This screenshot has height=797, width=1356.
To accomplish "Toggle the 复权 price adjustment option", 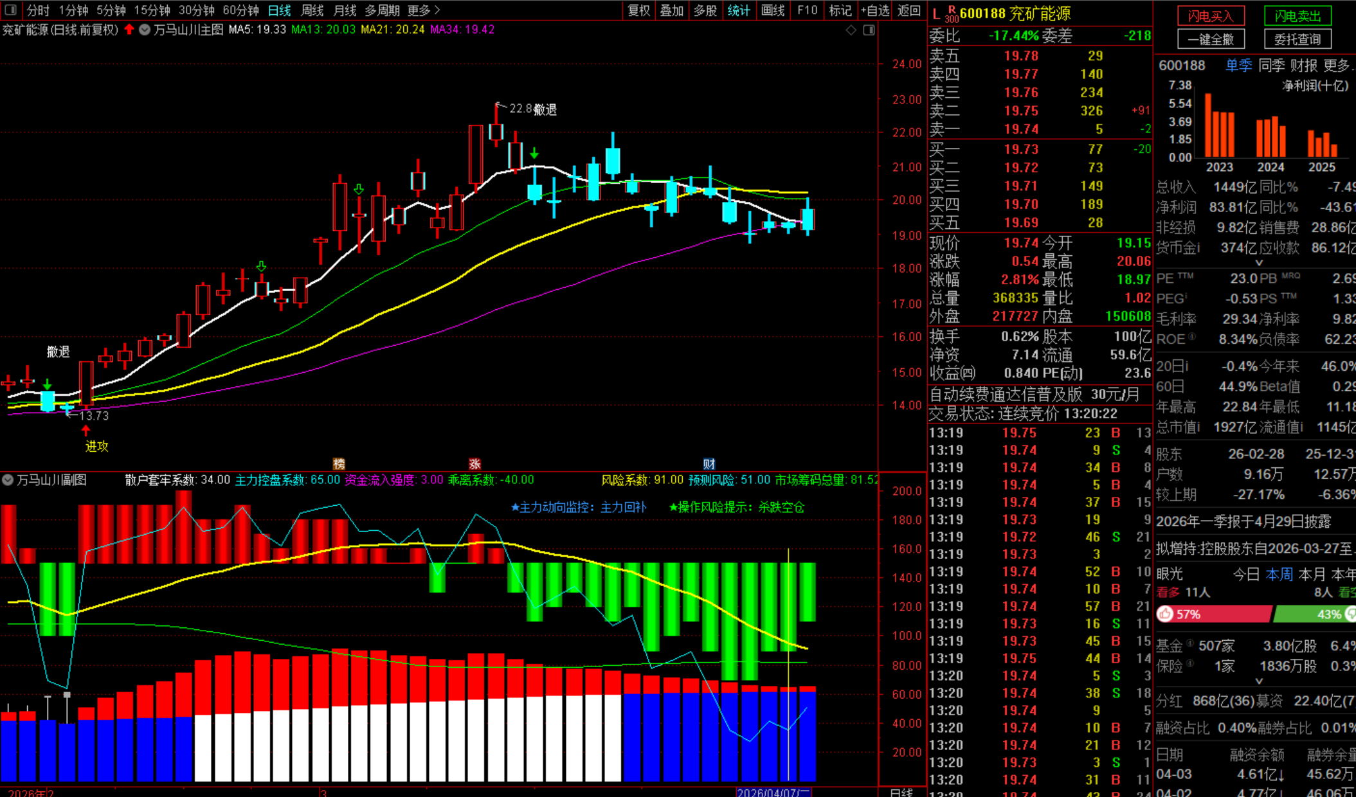I will click(638, 10).
